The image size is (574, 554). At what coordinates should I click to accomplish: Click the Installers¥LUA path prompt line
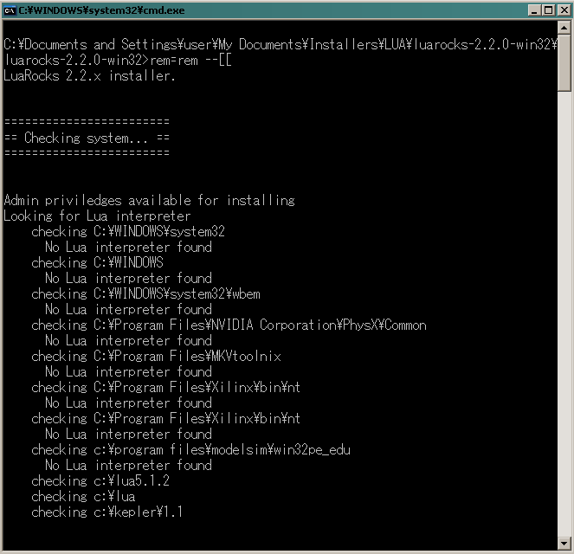click(x=281, y=45)
